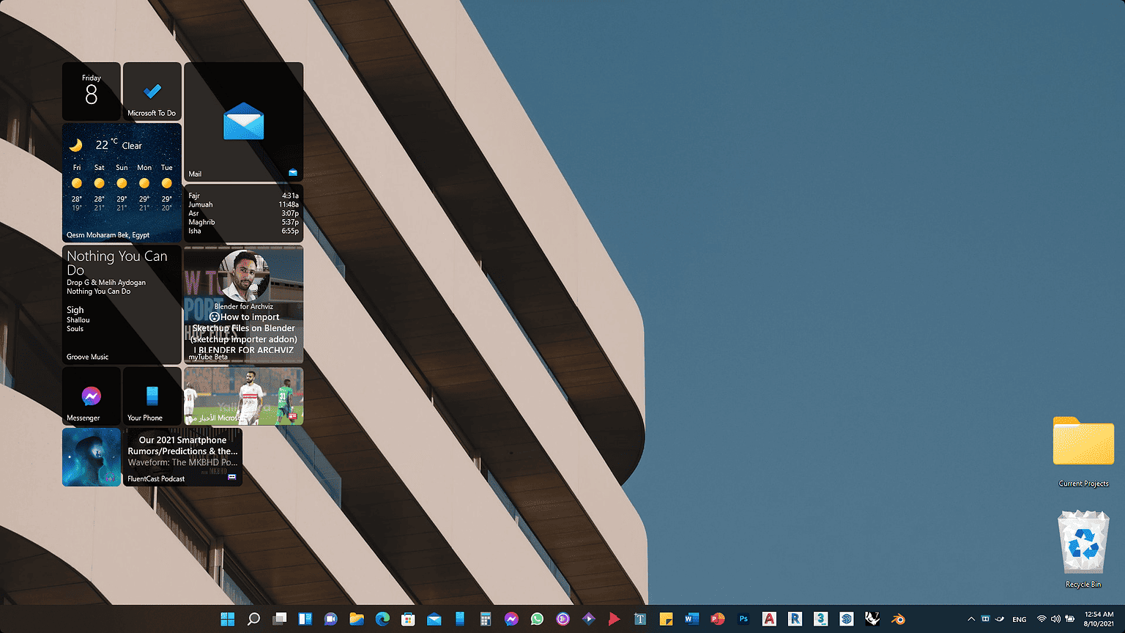Launch Photoshop from the taskbar

pos(743,619)
